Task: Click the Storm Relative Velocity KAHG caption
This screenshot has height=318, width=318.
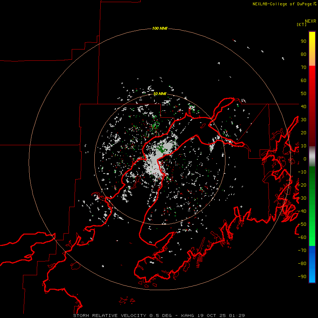Action: pyautogui.click(x=159, y=316)
